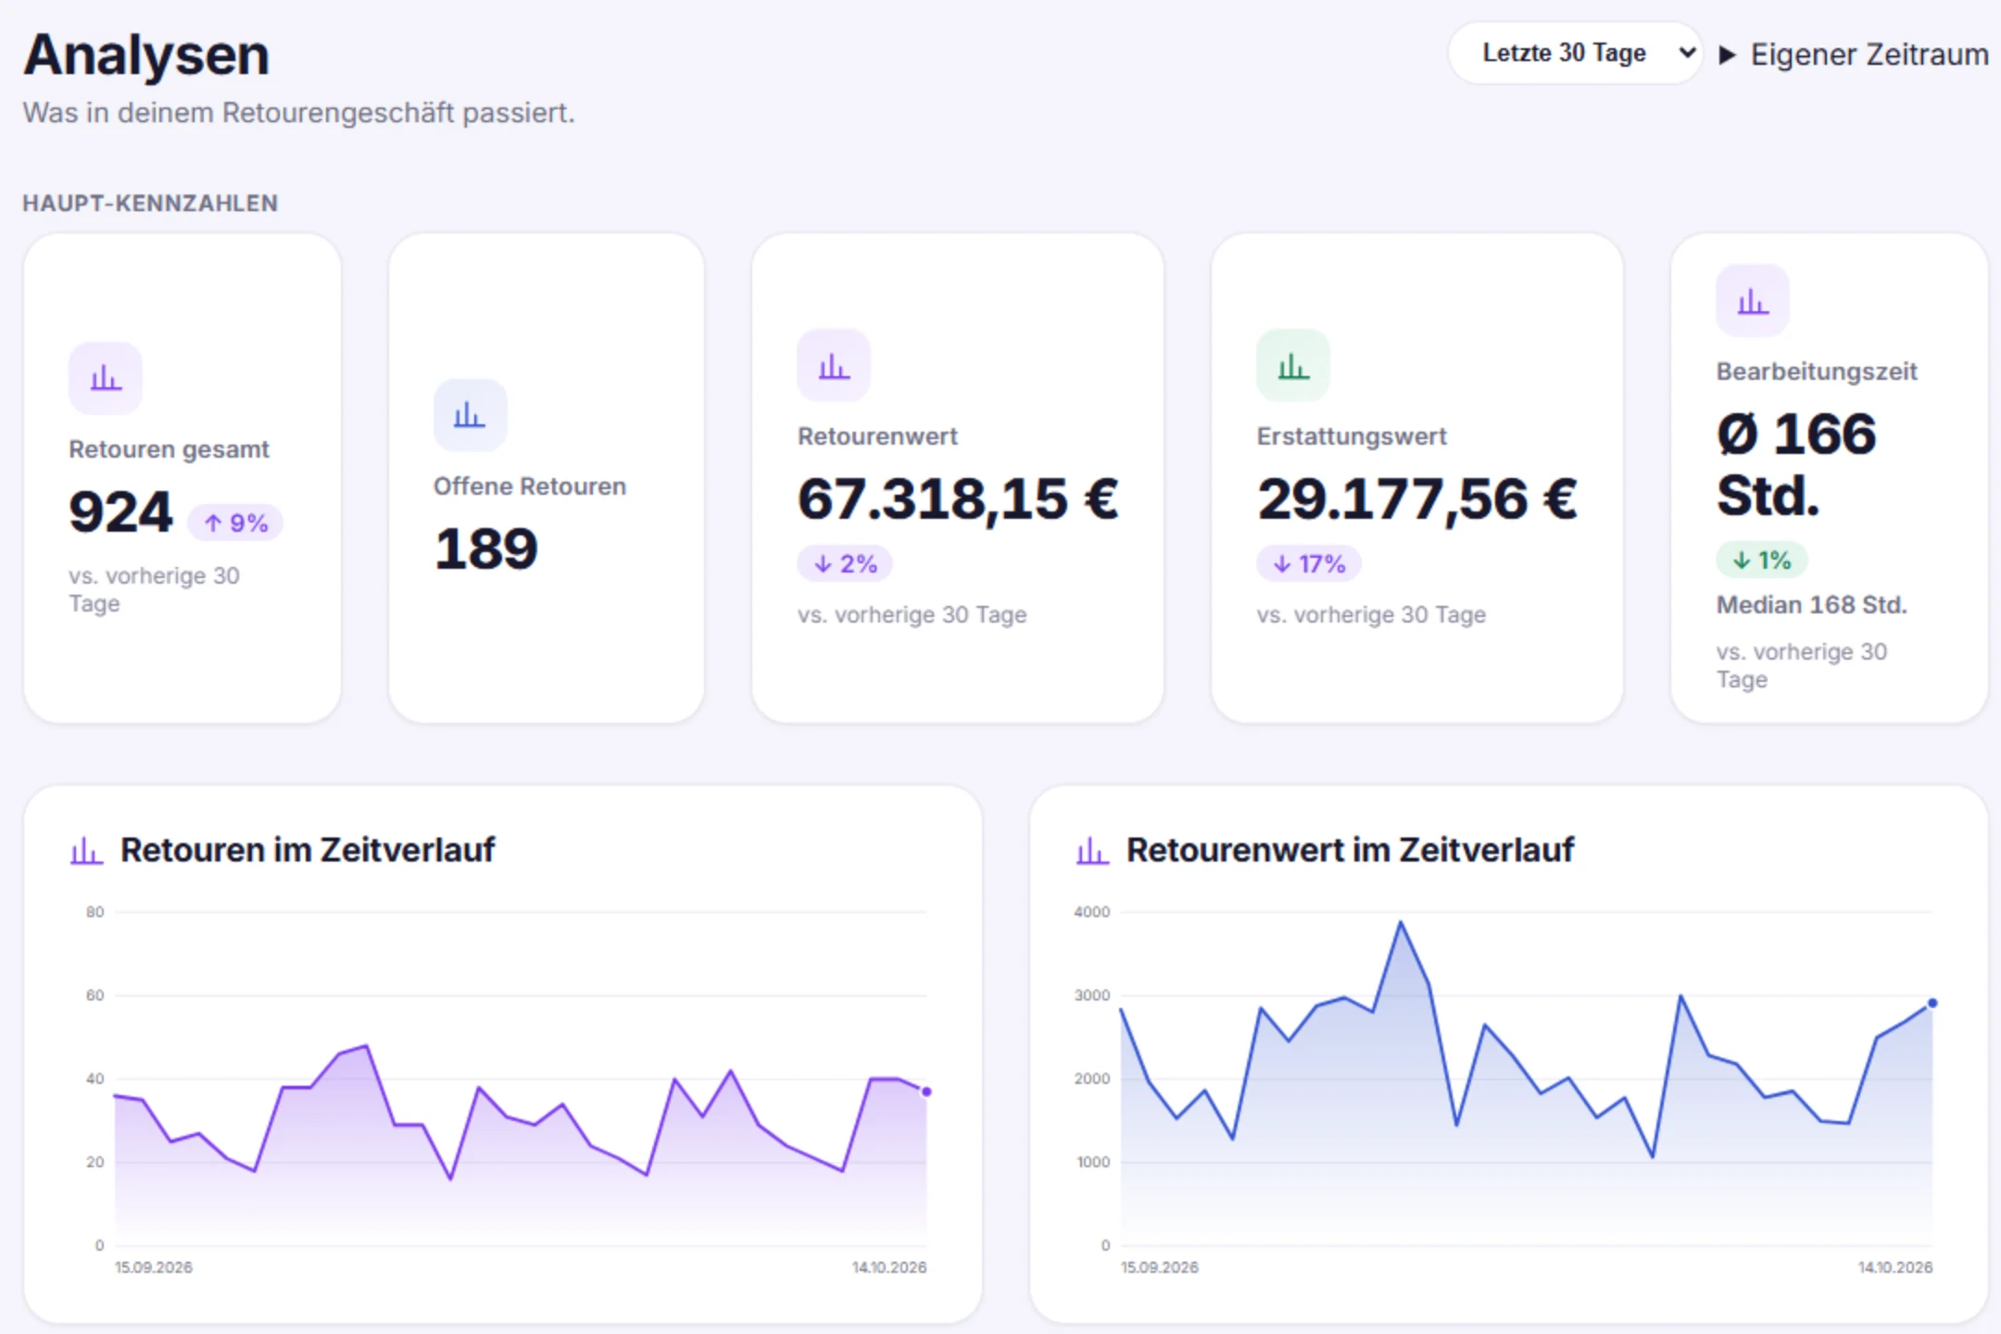The image size is (2001, 1334).
Task: Click the Offene Retouren chart icon
Action: (x=470, y=415)
